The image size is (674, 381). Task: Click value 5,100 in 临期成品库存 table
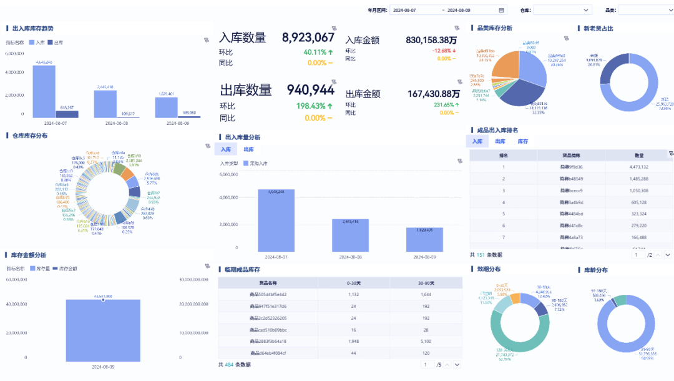[426, 342]
